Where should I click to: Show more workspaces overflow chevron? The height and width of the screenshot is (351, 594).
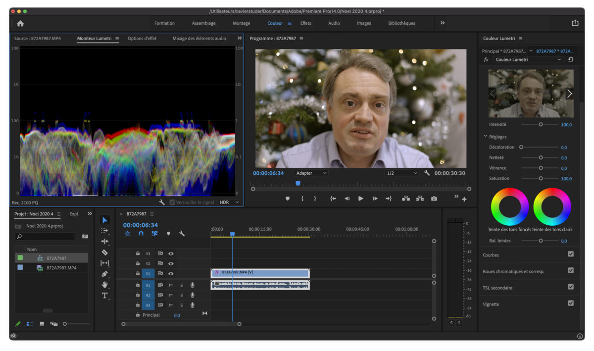tap(443, 23)
